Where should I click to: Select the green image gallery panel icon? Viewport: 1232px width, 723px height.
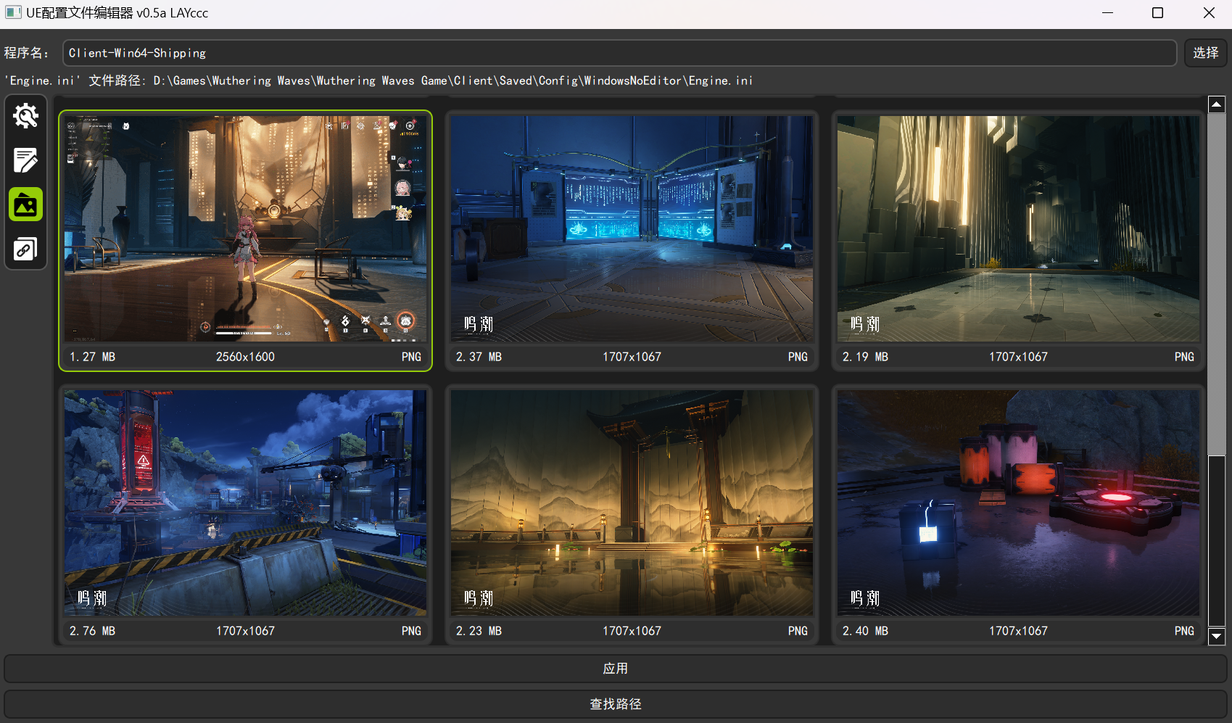tap(25, 205)
